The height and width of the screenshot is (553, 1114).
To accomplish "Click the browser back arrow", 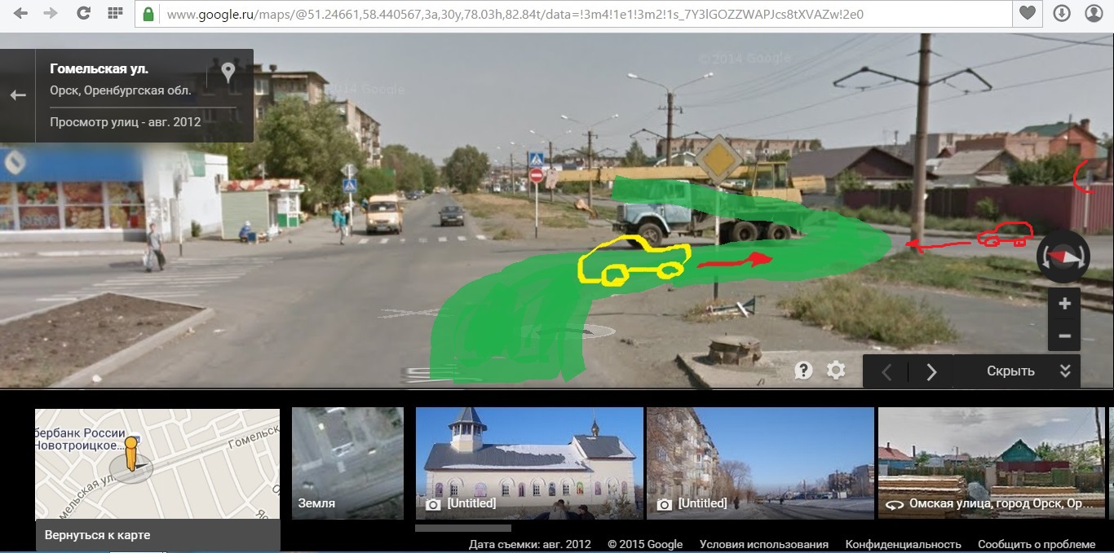I will [x=21, y=14].
